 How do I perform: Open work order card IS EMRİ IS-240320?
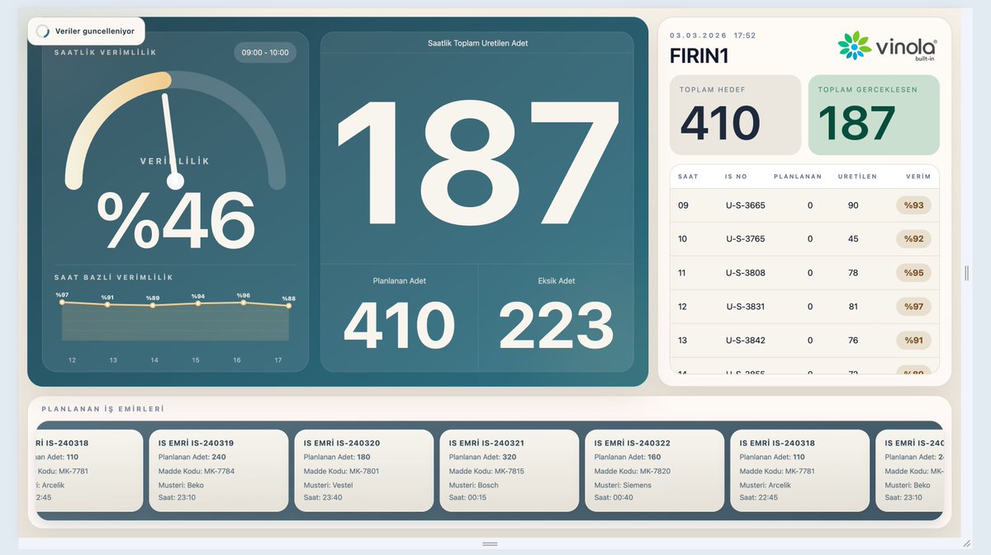pos(364,470)
